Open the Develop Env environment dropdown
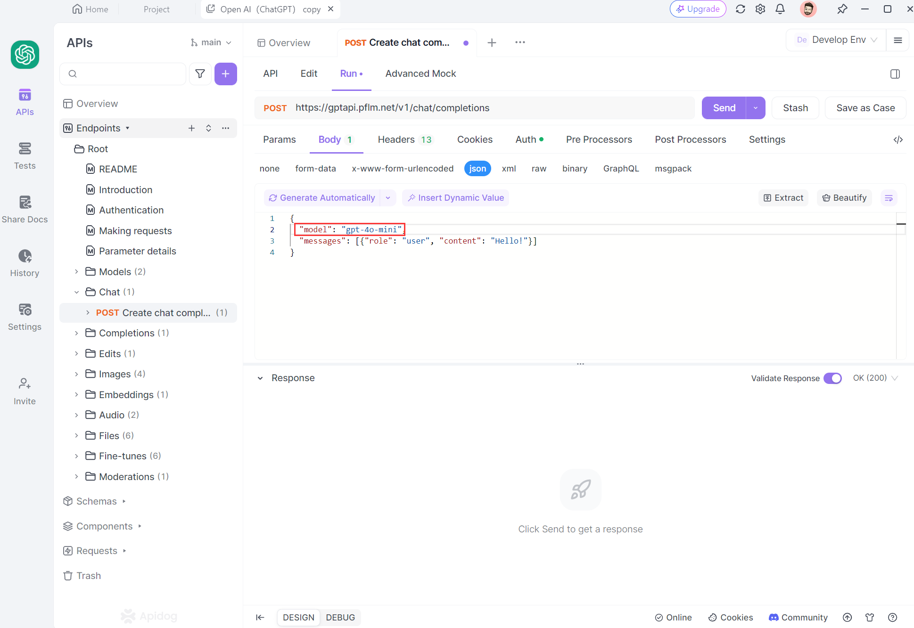This screenshot has height=628, width=914. pyautogui.click(x=836, y=40)
